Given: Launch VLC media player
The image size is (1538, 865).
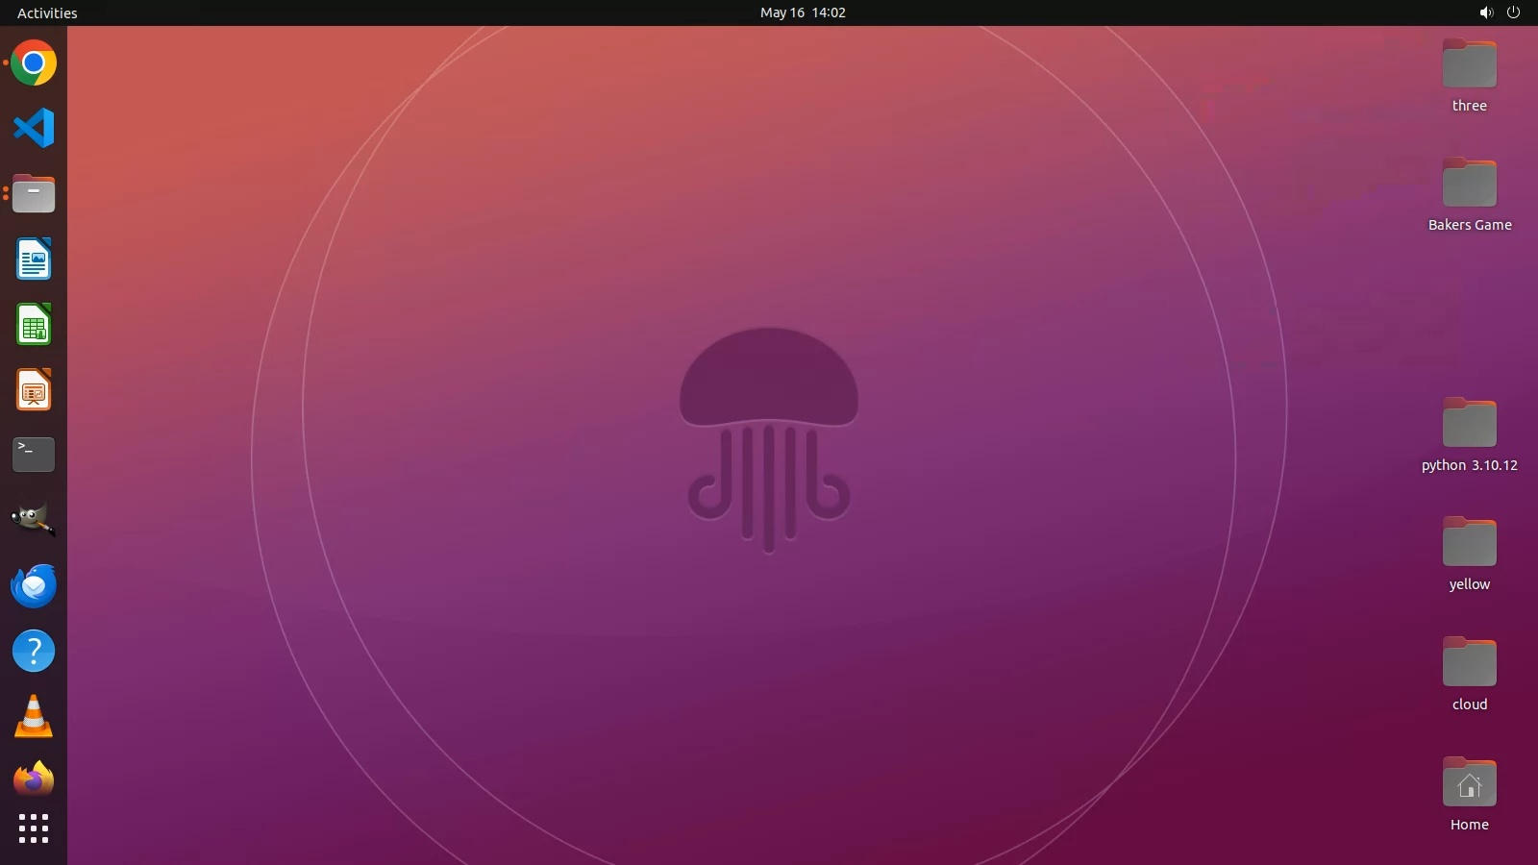Looking at the screenshot, I should pyautogui.click(x=34, y=716).
